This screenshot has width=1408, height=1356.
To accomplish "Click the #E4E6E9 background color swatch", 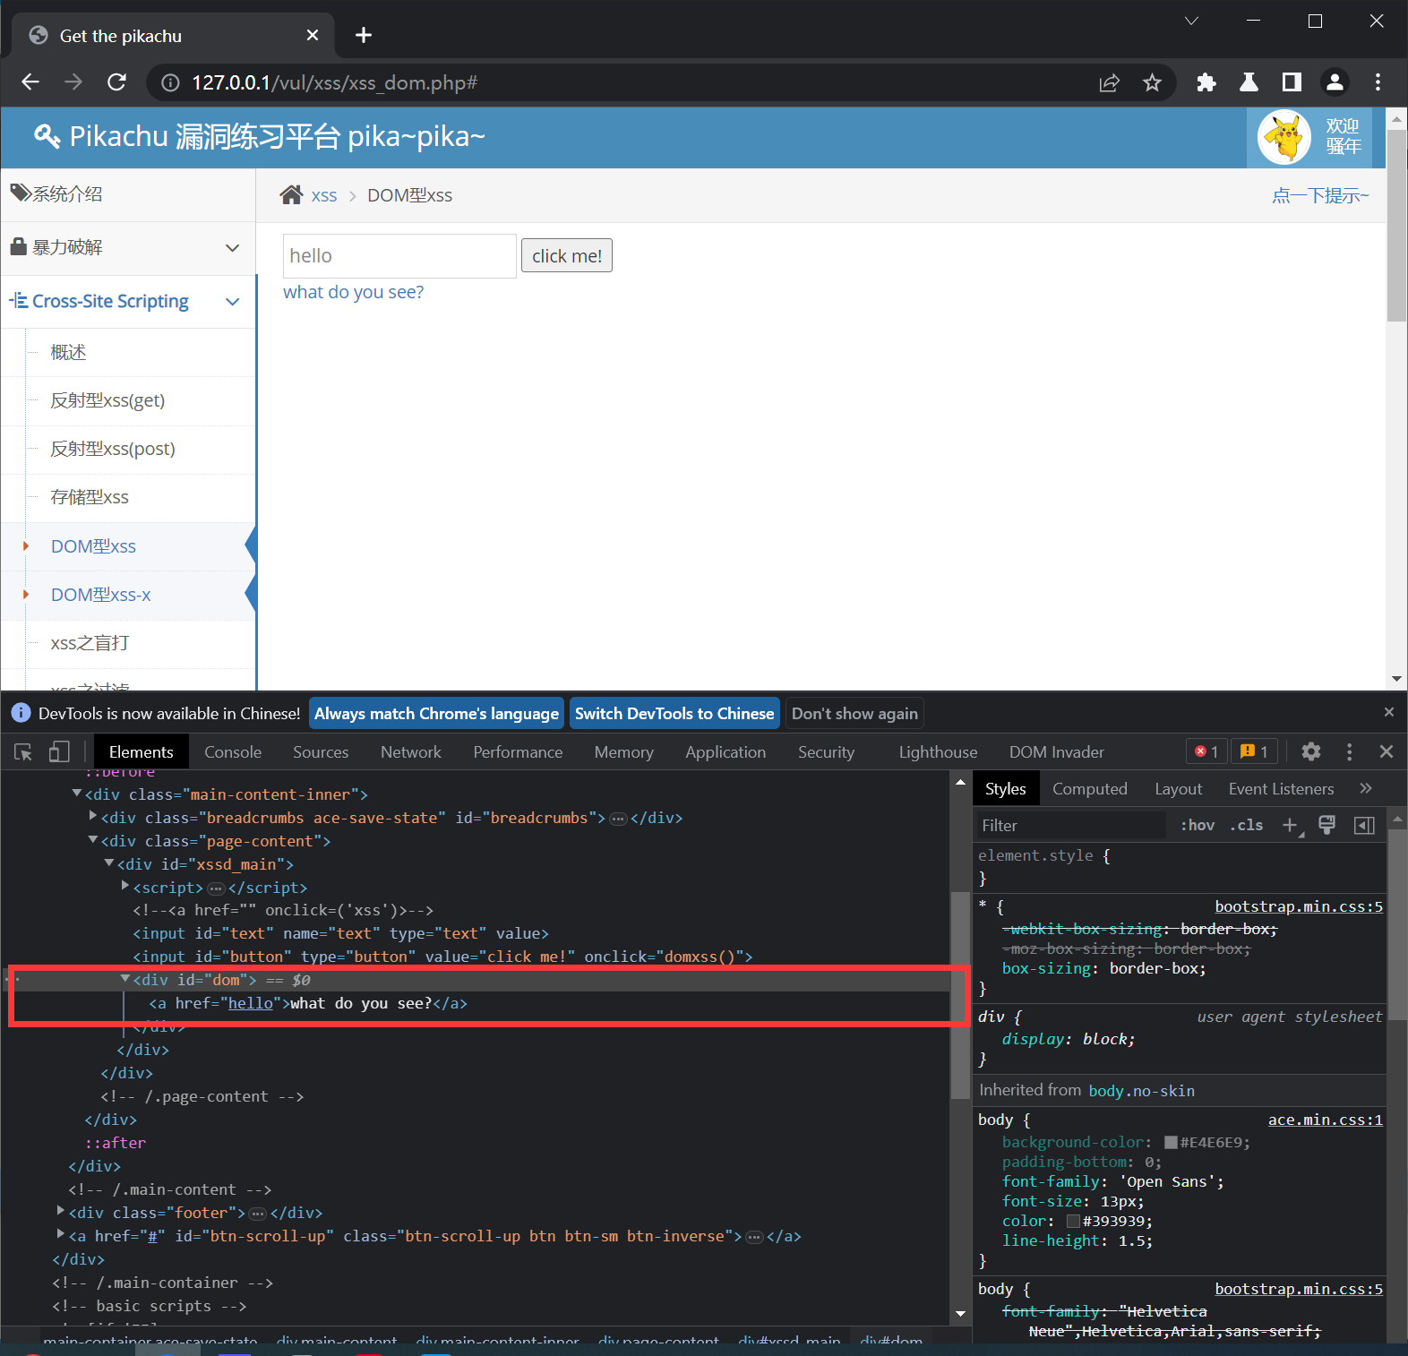I will 1171,1143.
